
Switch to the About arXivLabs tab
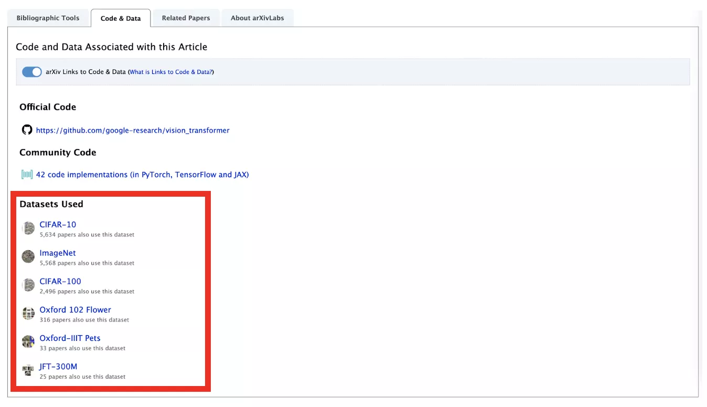[x=257, y=17]
